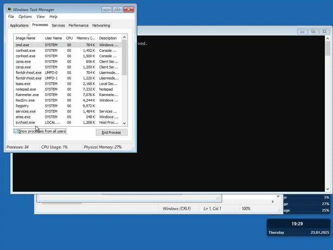Select the RecEnv.exe process
Image resolution: width=333 pixels, height=250 pixels.
[x=68, y=100]
